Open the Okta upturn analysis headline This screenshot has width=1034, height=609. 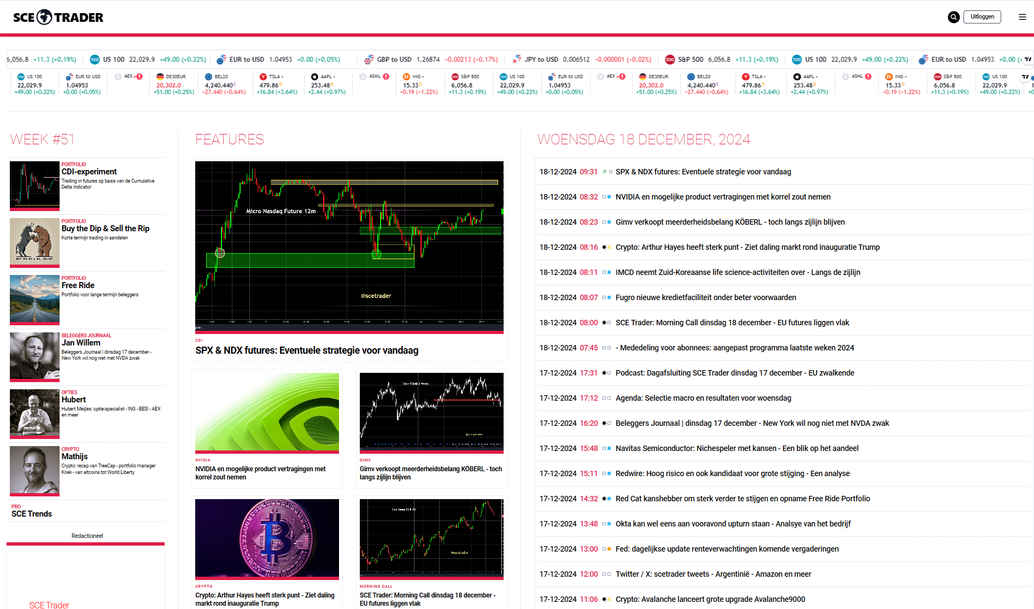pyautogui.click(x=733, y=524)
